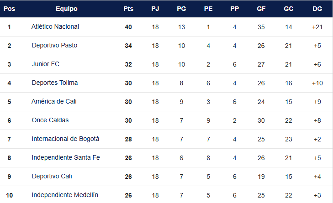The height and width of the screenshot is (203, 333).
Task: Open América de Cali team link
Action: click(54, 102)
